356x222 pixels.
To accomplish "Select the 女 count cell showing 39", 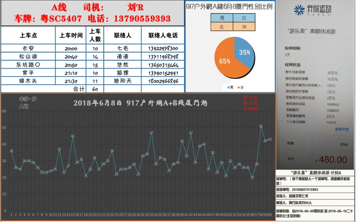I will [244, 26].
